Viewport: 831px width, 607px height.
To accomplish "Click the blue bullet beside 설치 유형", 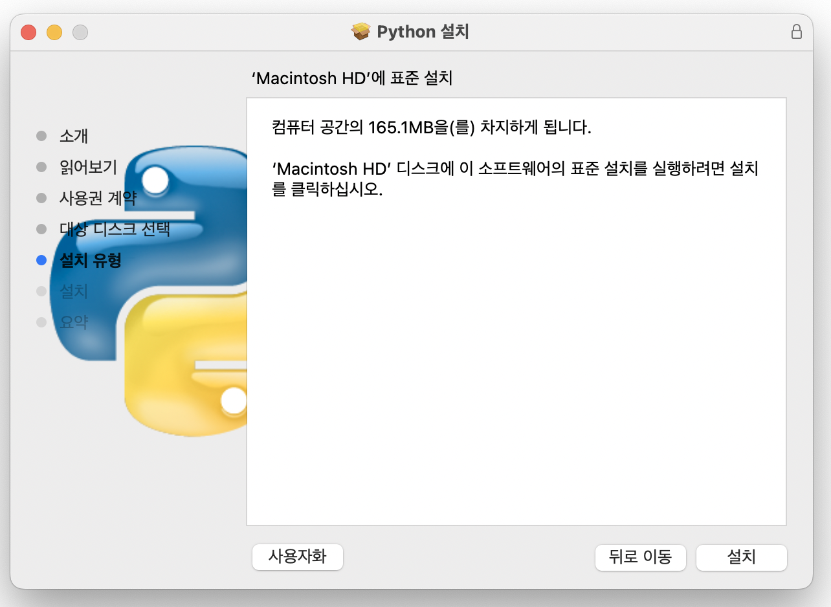I will tap(41, 260).
